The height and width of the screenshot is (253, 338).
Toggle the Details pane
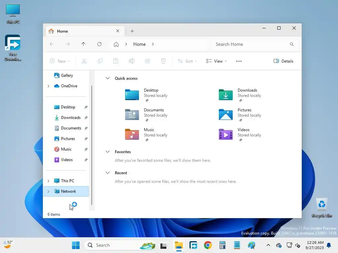(283, 61)
